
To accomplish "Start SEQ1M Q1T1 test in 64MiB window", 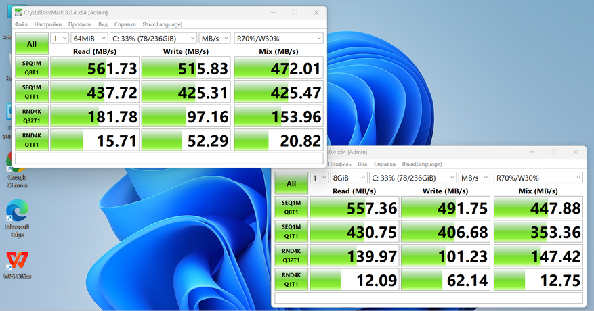I will point(32,92).
